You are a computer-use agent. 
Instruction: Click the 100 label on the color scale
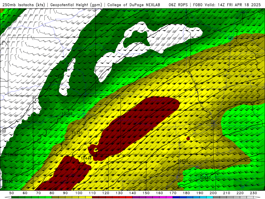(x=79, y=193)
